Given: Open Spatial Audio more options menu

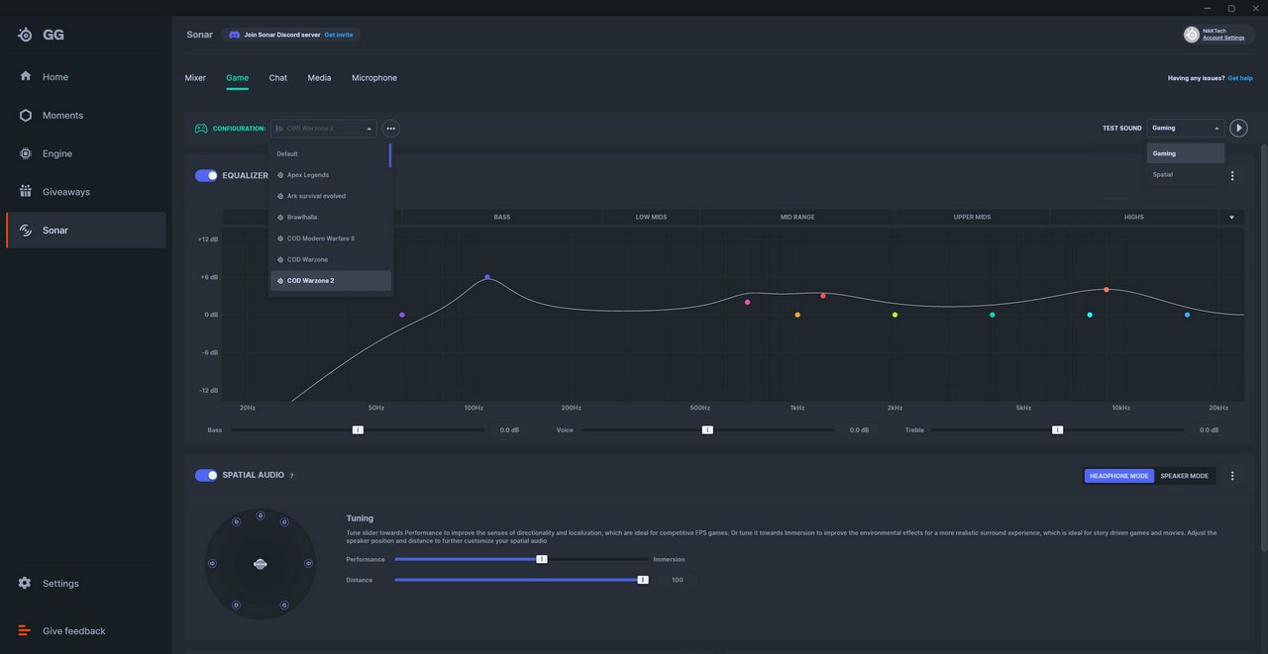Looking at the screenshot, I should coord(1232,476).
